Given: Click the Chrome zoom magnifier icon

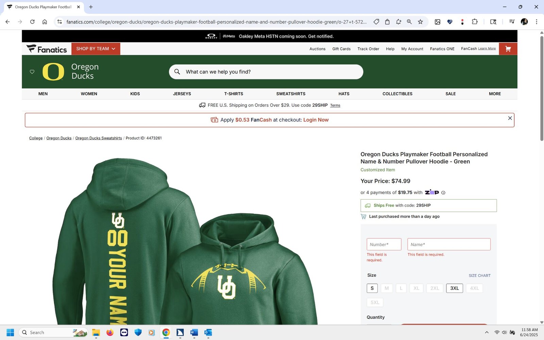Looking at the screenshot, I should [409, 22].
